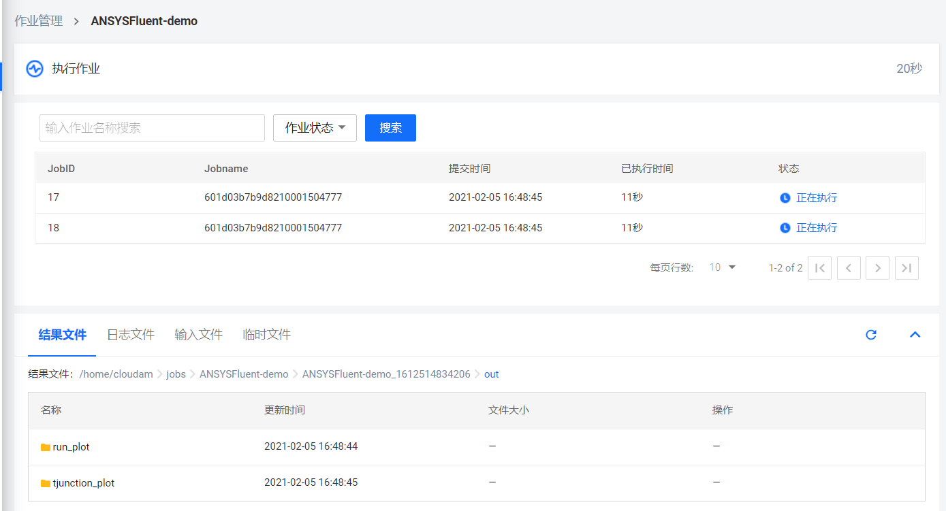The height and width of the screenshot is (511, 946).
Task: Click the 执行作业 heading
Action: 76,69
